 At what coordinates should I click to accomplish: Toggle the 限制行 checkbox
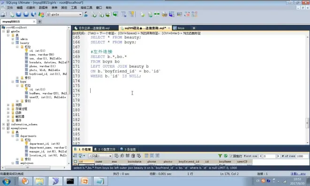pyautogui.click(x=231, y=156)
